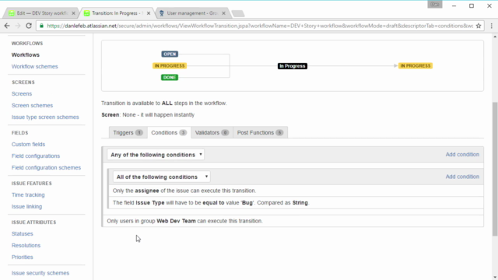Image resolution: width=498 pixels, height=280 pixels.
Task: Select the Transition In Progress browser tab
Action: [116, 13]
